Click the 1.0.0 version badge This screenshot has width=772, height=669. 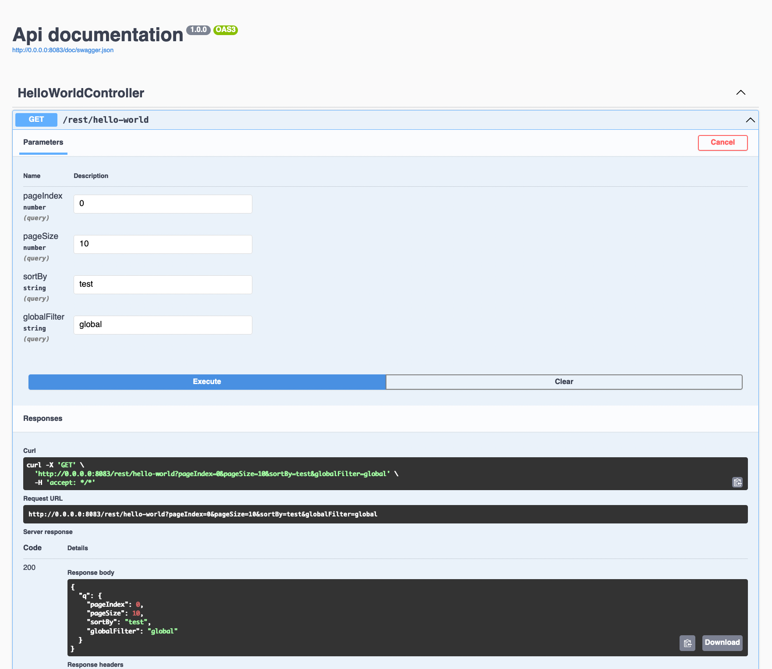pyautogui.click(x=198, y=30)
